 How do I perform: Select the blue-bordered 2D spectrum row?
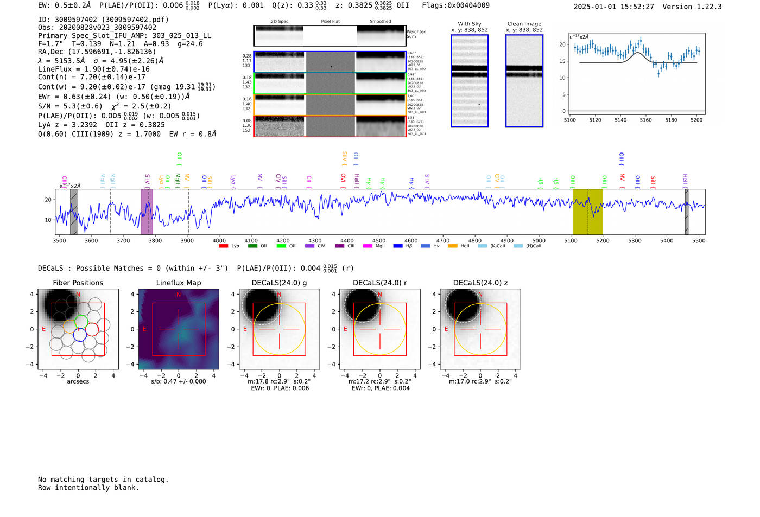(330, 62)
